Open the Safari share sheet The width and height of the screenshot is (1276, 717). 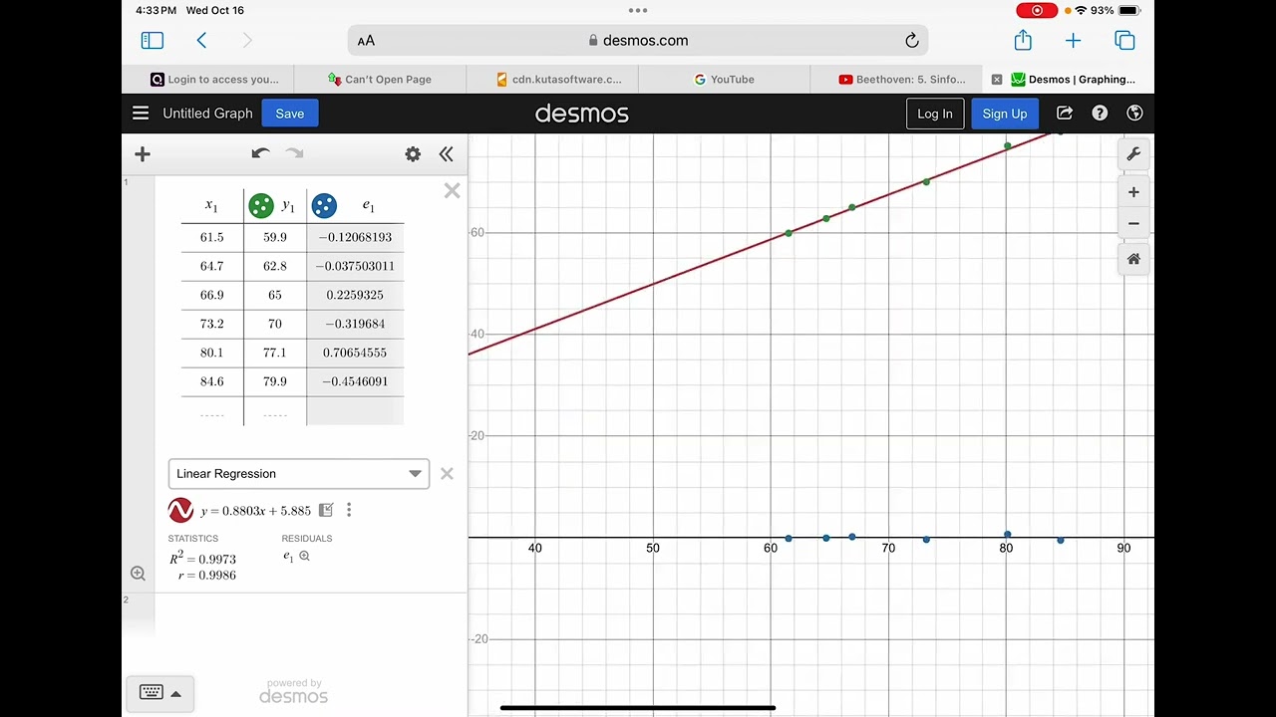pos(1023,40)
